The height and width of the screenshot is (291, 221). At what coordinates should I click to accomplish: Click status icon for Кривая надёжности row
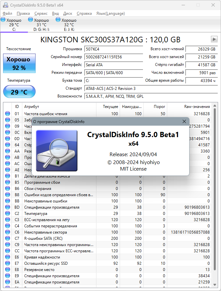pos(8,257)
